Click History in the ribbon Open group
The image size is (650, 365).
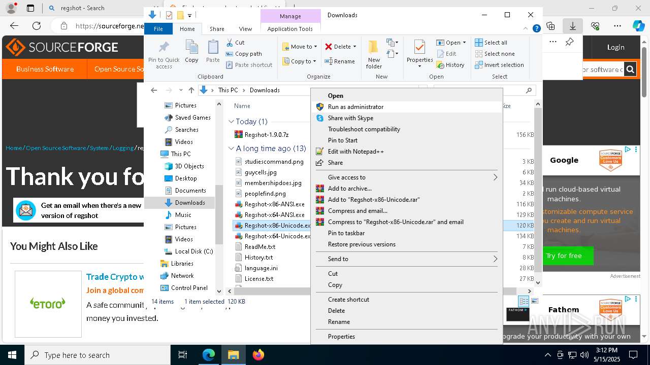[x=450, y=65]
